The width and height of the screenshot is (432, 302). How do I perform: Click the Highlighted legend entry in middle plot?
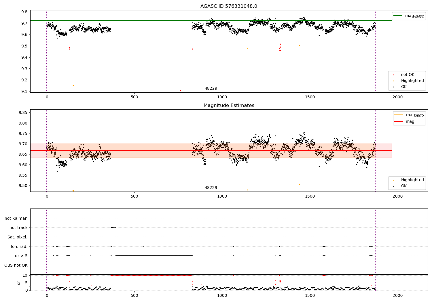408,180
